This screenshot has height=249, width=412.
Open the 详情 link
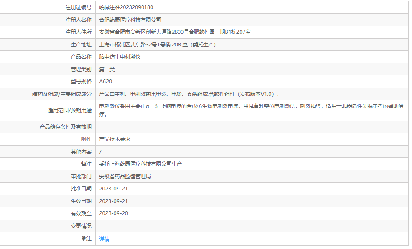click(104, 239)
